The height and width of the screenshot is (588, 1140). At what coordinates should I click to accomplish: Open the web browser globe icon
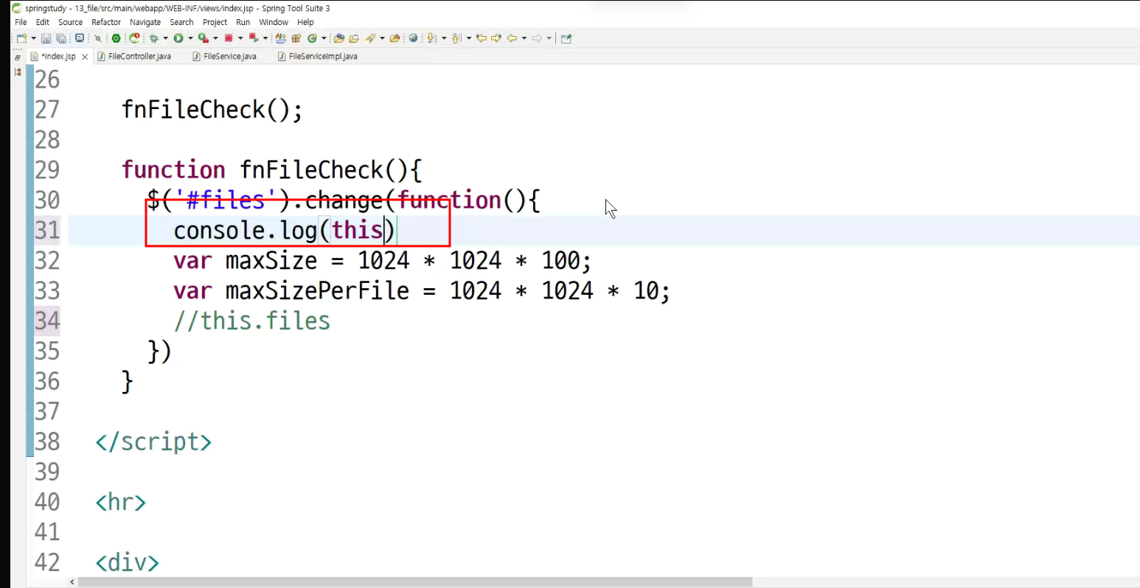tap(413, 38)
